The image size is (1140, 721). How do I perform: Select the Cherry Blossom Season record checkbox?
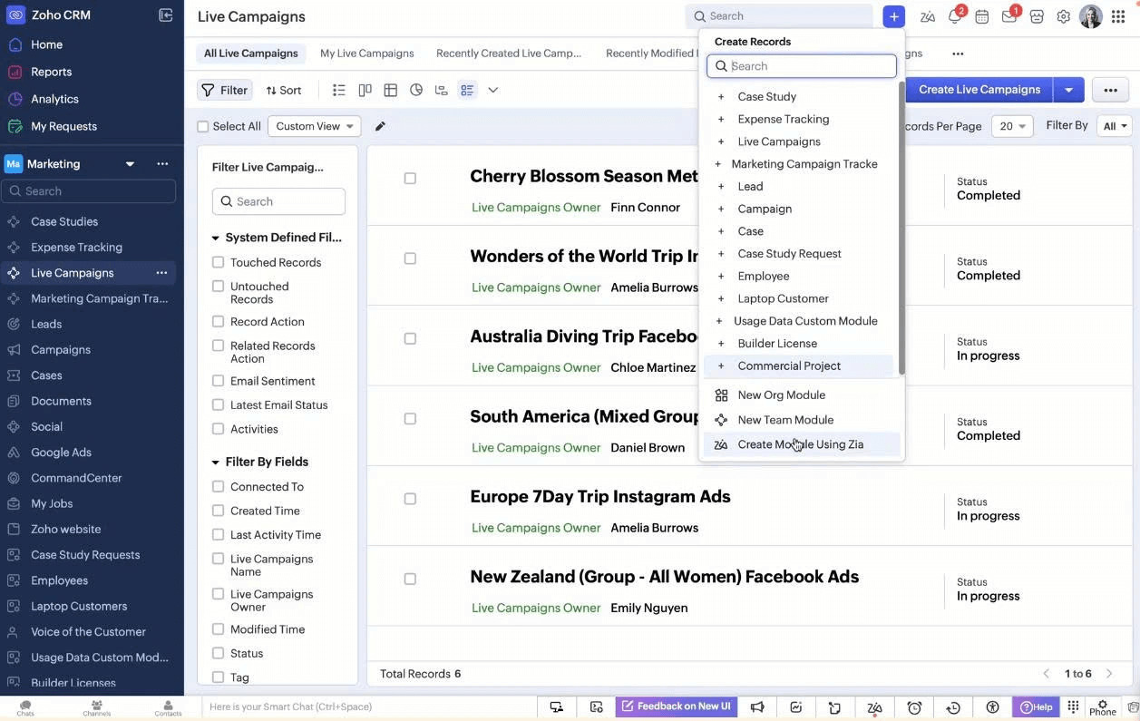[410, 179]
